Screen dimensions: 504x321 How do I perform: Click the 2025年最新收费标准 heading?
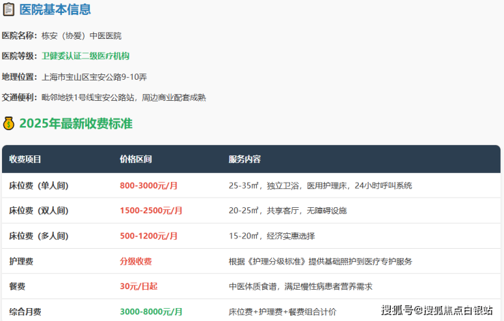(76, 123)
